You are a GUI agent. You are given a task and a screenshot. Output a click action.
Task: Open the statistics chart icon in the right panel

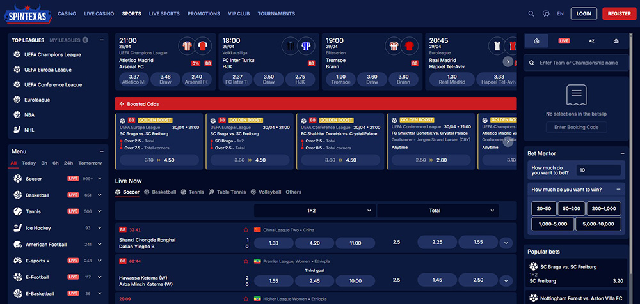click(x=616, y=41)
